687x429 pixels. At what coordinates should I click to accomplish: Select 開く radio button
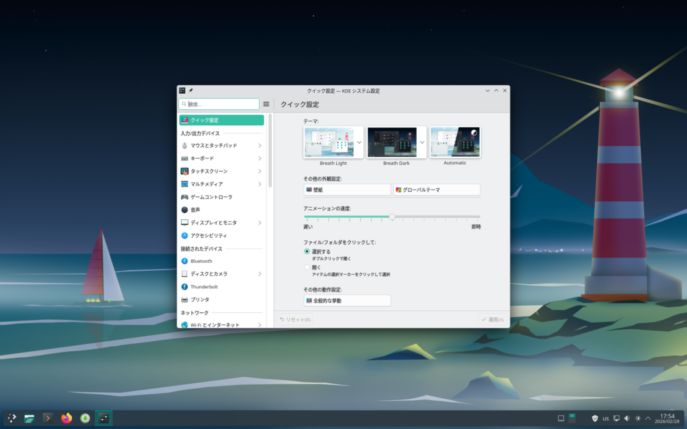pos(307,267)
